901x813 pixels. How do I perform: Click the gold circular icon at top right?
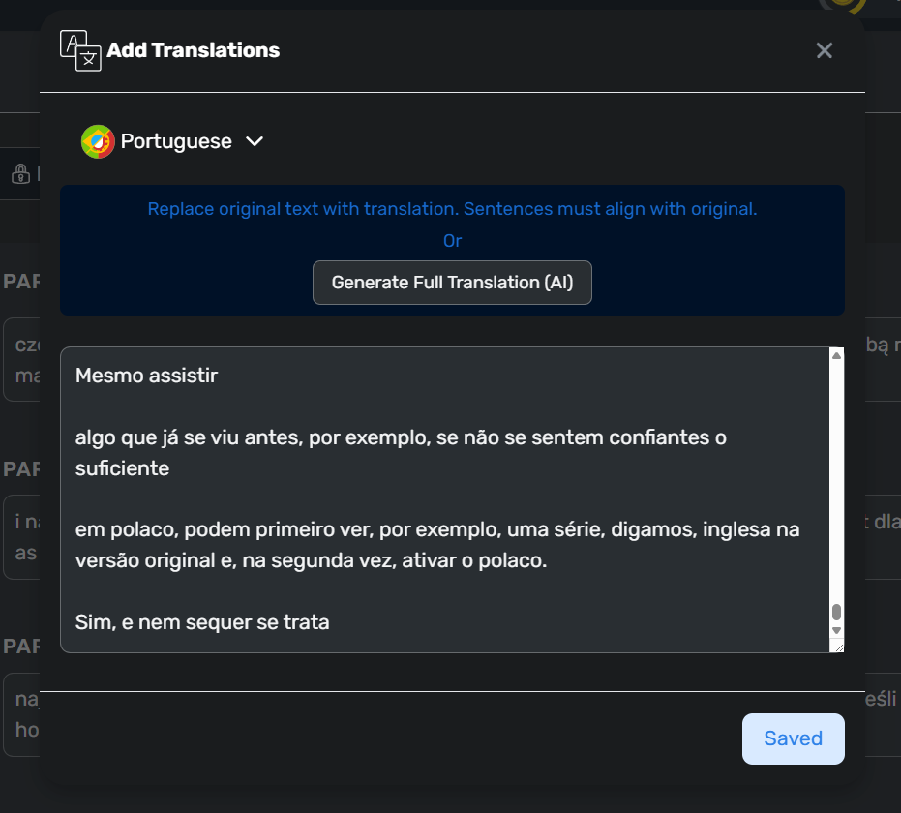842,6
